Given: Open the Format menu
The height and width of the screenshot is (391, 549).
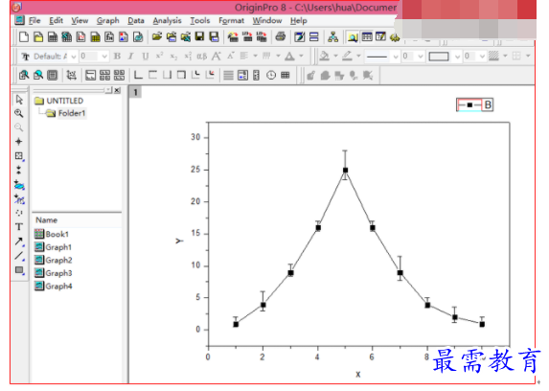Looking at the screenshot, I should click(x=231, y=21).
